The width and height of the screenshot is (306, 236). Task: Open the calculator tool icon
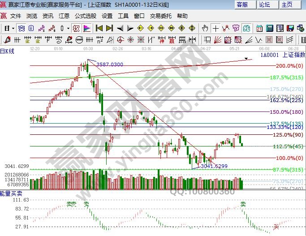tap(269, 28)
